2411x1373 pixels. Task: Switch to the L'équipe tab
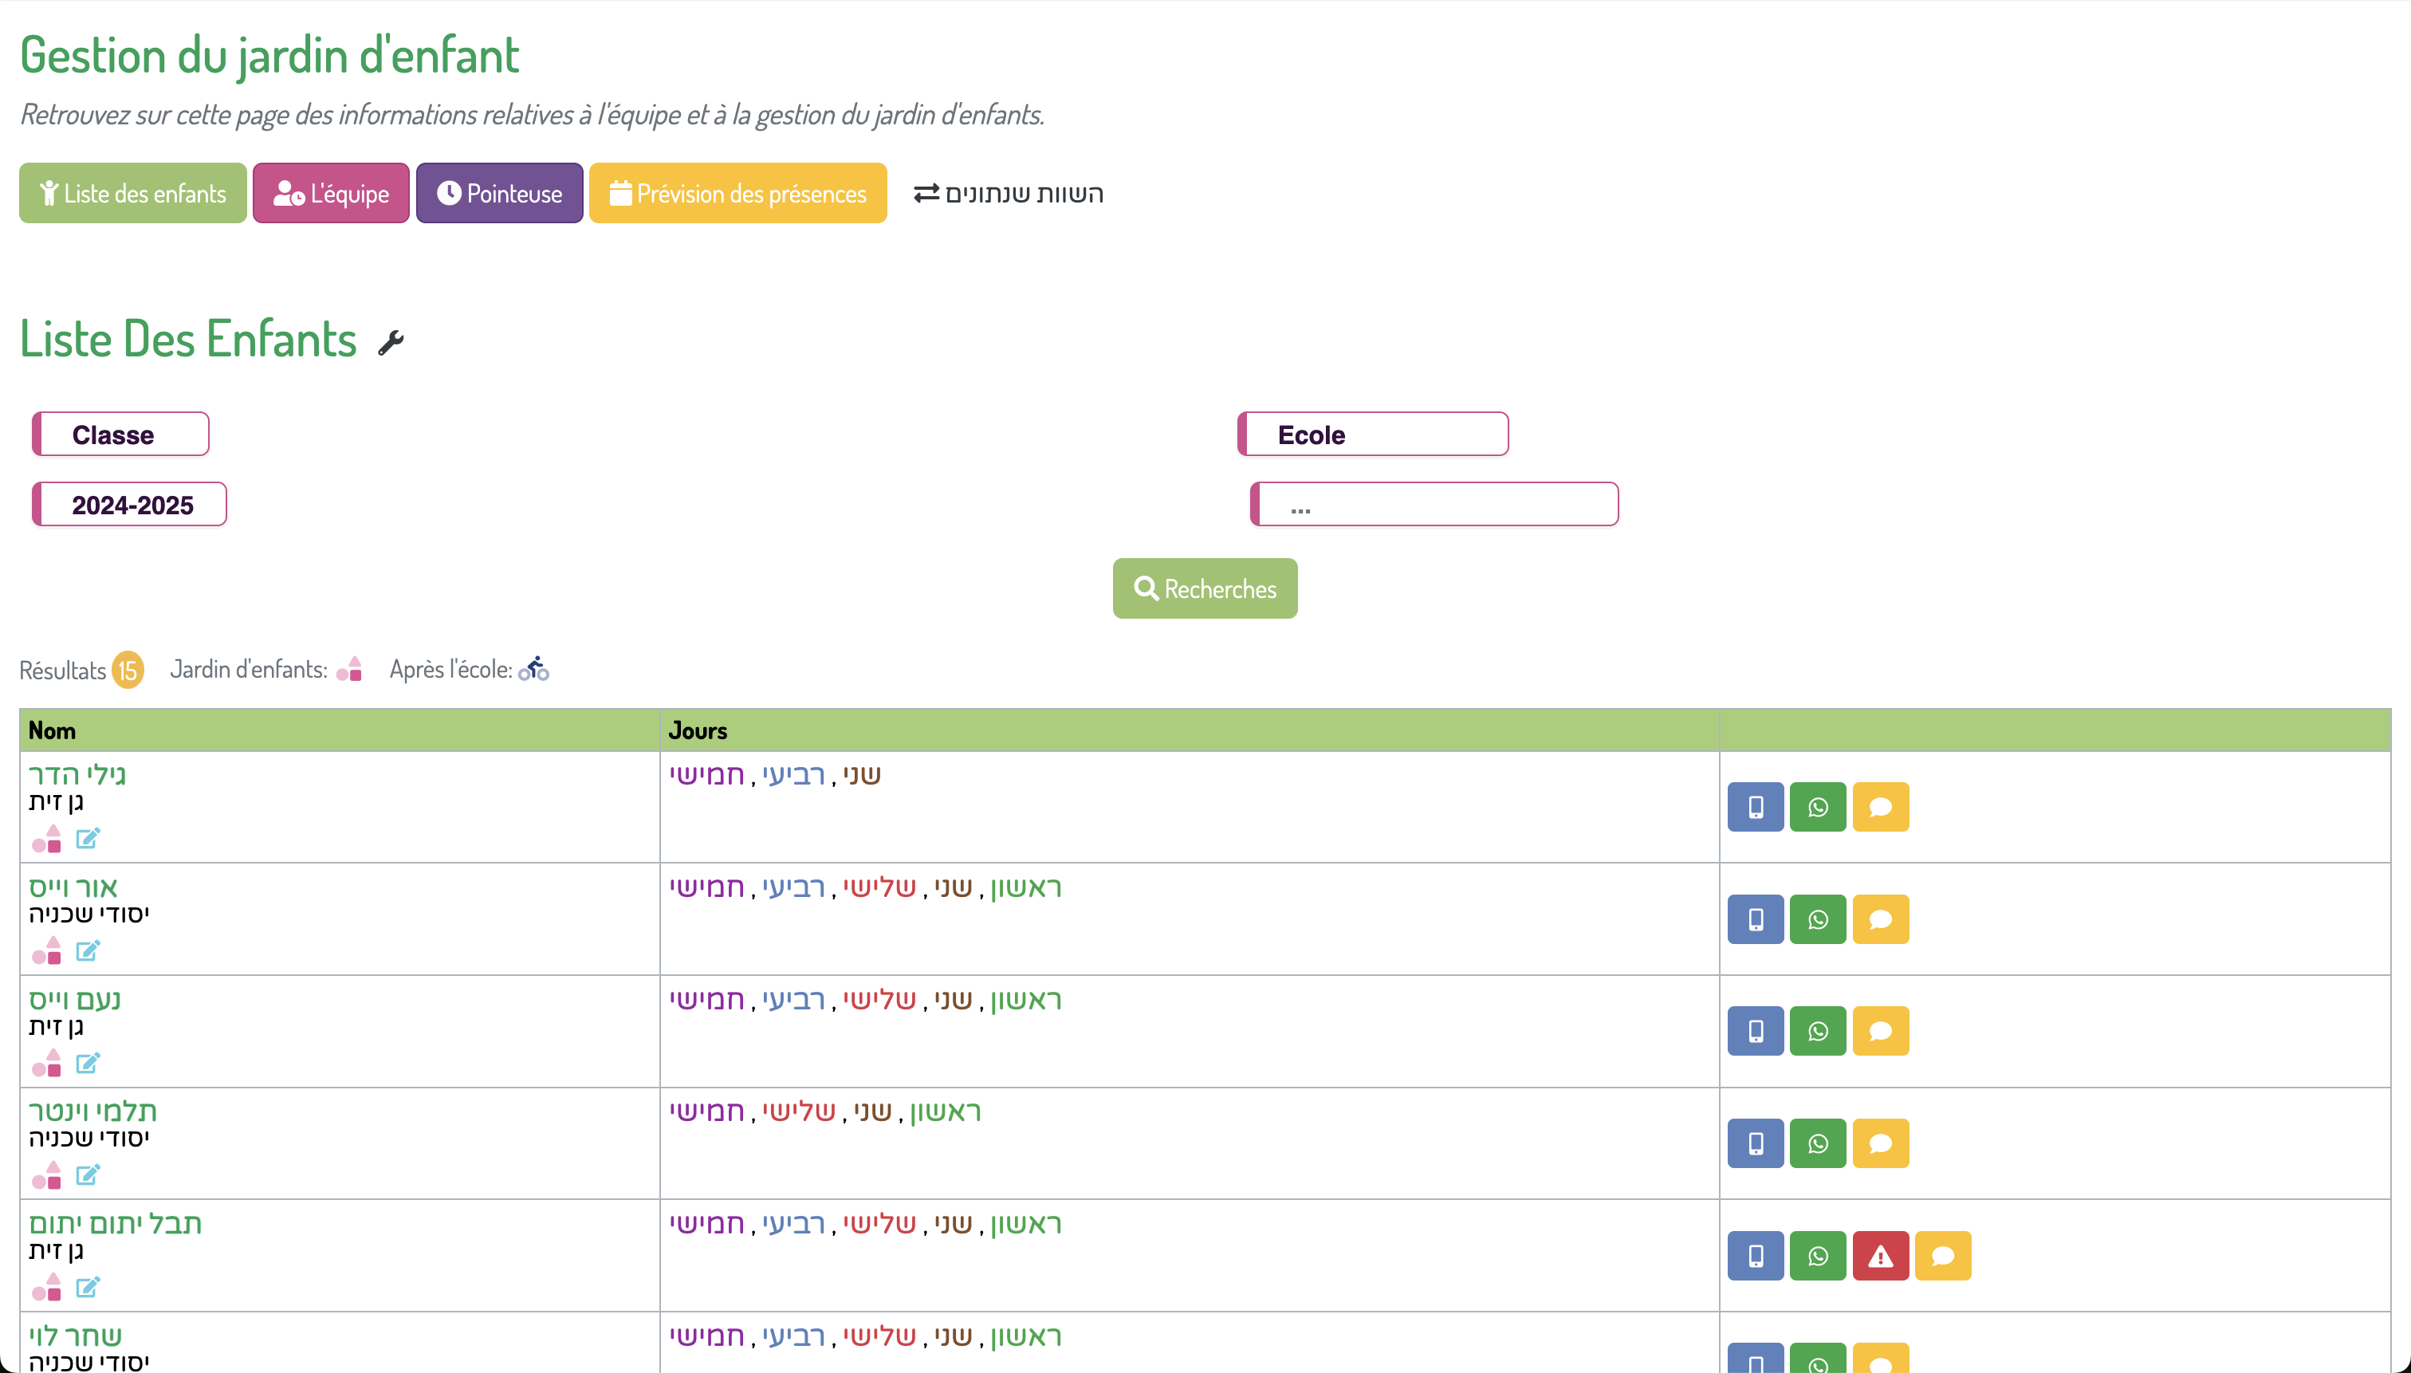(x=331, y=193)
